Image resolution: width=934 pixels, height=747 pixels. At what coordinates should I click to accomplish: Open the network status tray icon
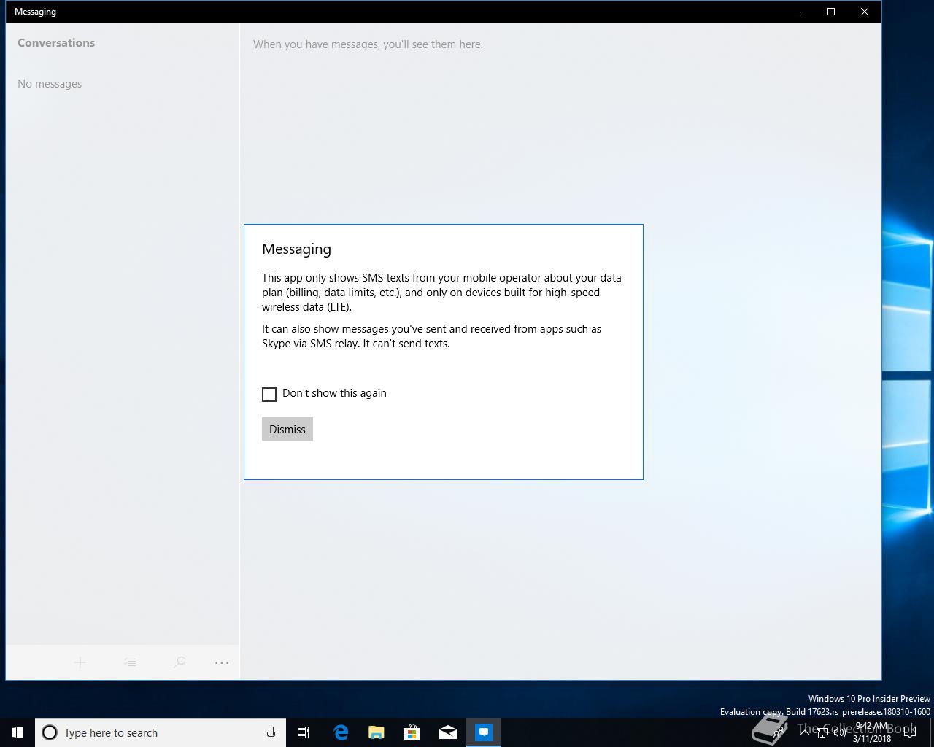(822, 732)
